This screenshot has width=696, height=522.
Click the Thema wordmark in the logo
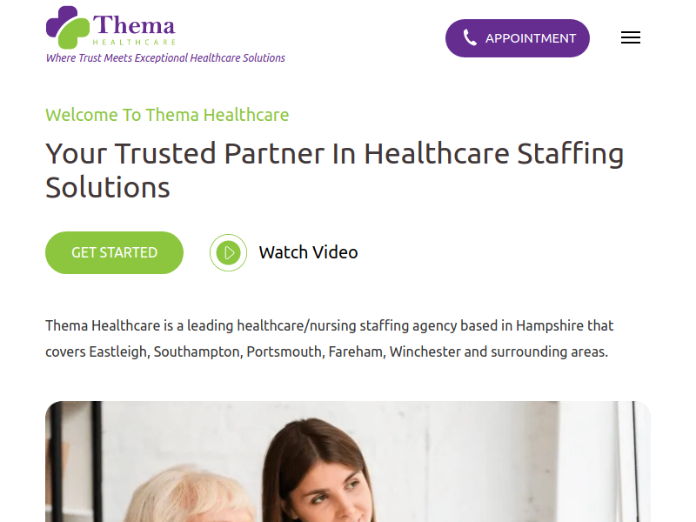pyautogui.click(x=134, y=25)
